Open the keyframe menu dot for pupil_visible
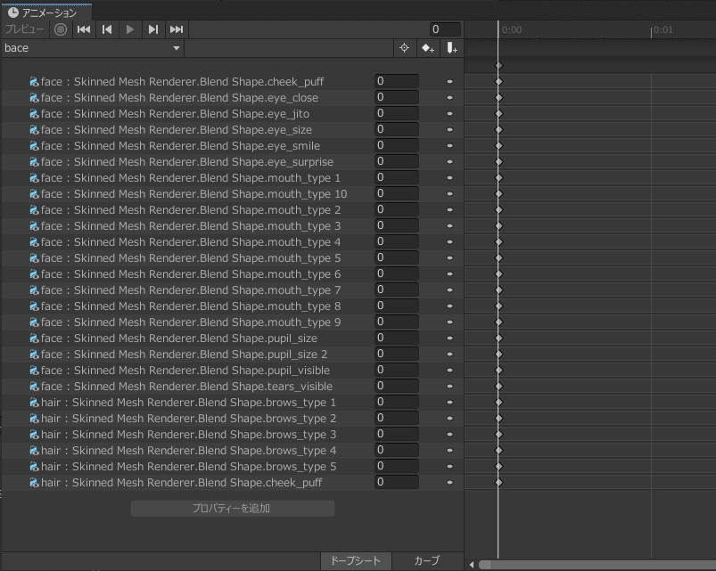The height and width of the screenshot is (571, 716). click(449, 370)
